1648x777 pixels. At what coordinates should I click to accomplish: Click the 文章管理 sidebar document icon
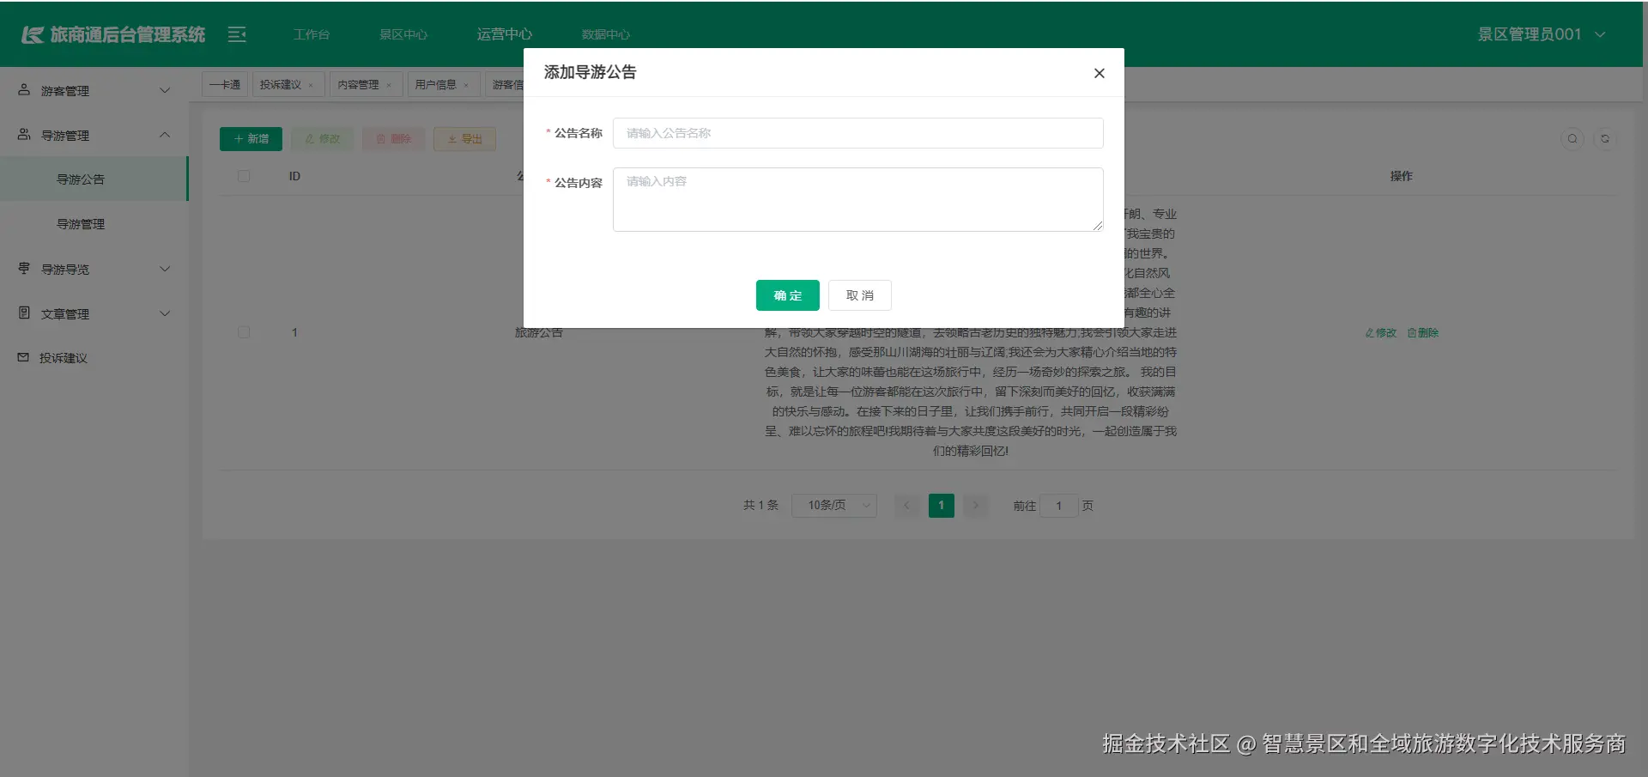[x=22, y=313]
